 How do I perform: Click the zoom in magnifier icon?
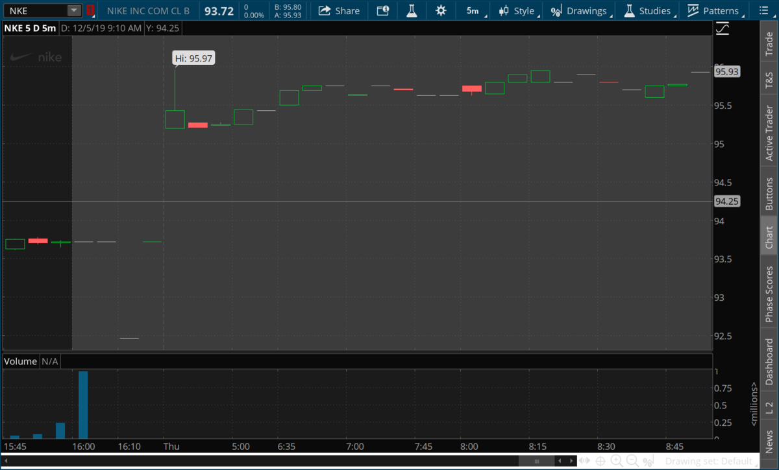point(616,461)
